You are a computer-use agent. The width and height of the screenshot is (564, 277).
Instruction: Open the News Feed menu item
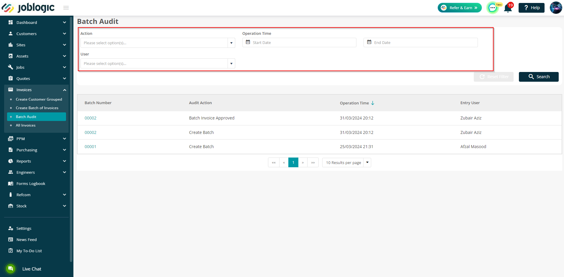tap(27, 240)
